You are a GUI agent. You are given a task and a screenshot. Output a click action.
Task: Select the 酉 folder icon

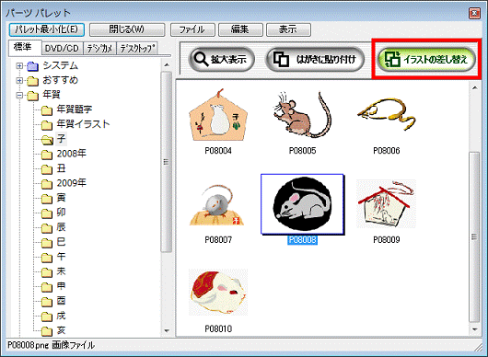click(47, 302)
